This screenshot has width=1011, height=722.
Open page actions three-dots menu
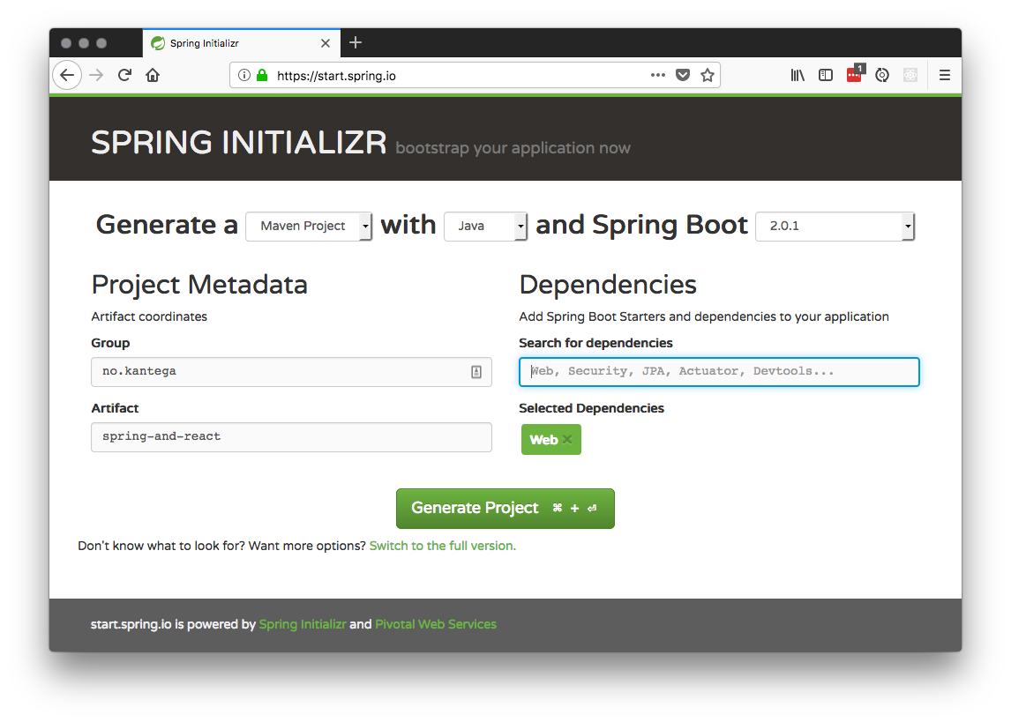click(x=657, y=75)
